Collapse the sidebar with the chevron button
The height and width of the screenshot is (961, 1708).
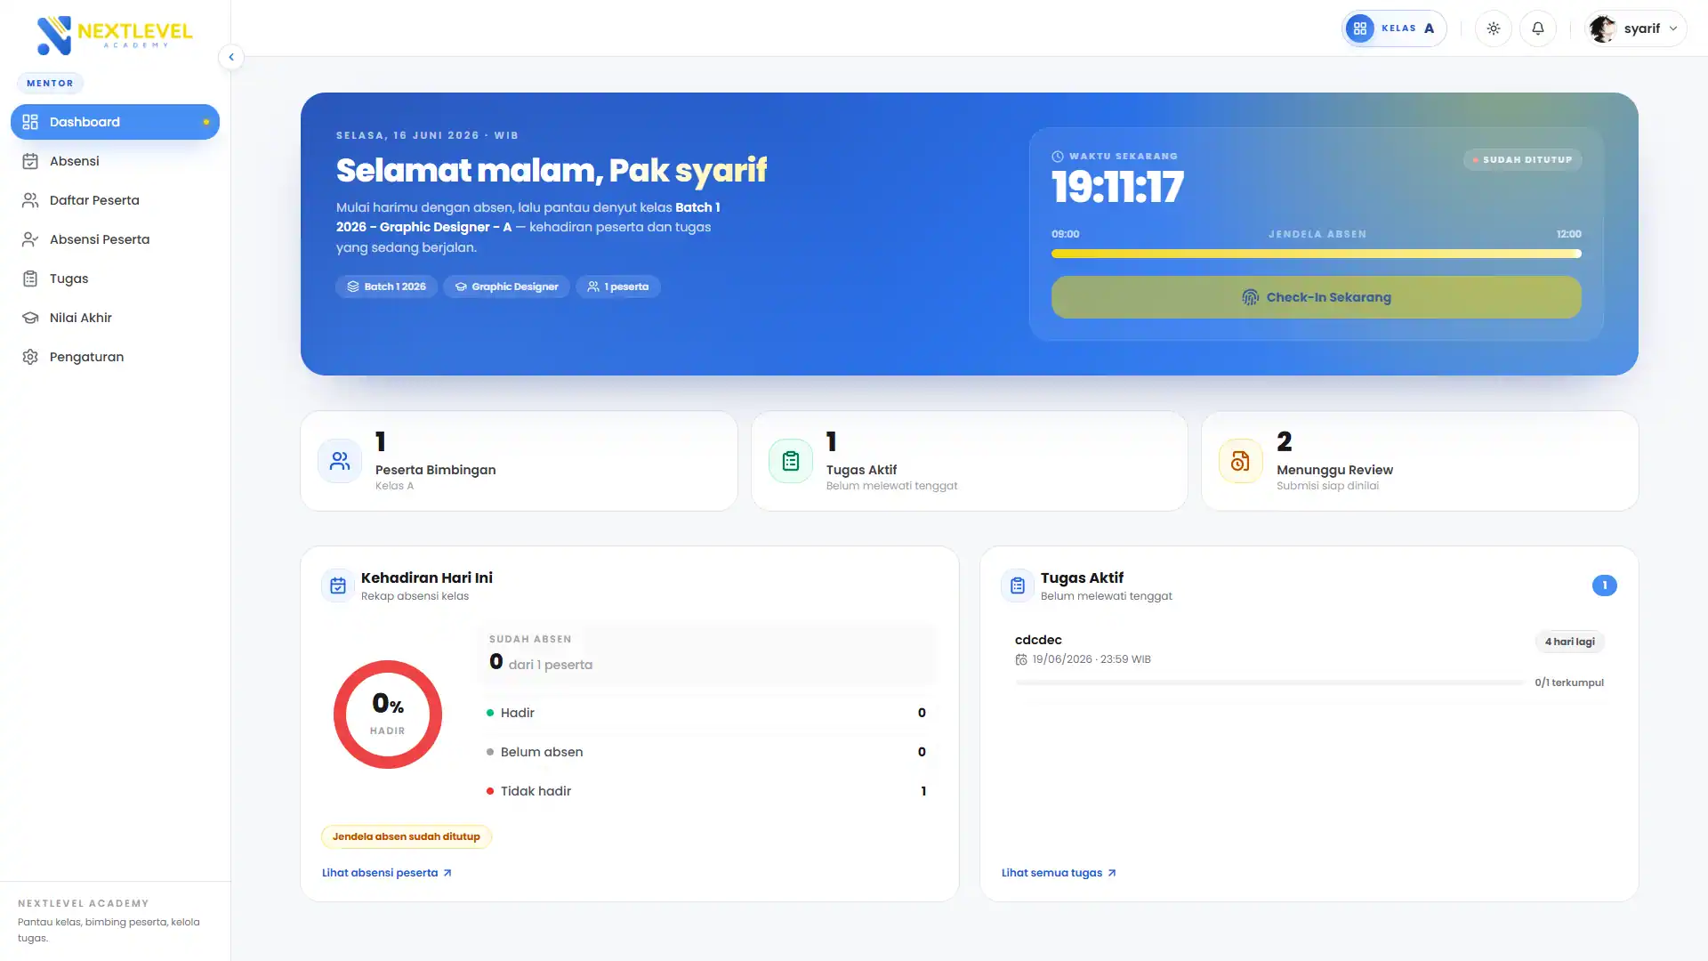(x=231, y=57)
